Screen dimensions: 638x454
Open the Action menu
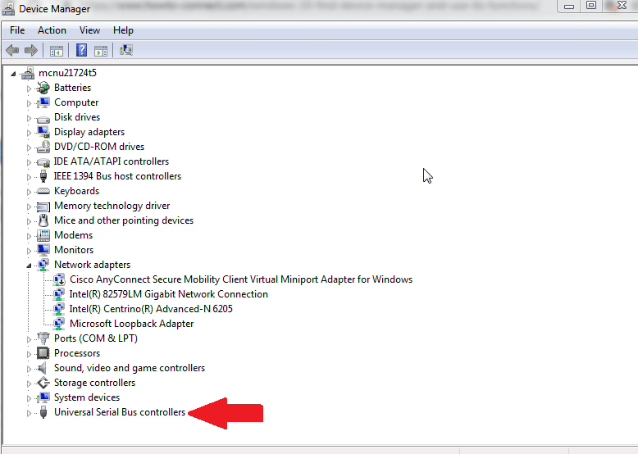[52, 30]
